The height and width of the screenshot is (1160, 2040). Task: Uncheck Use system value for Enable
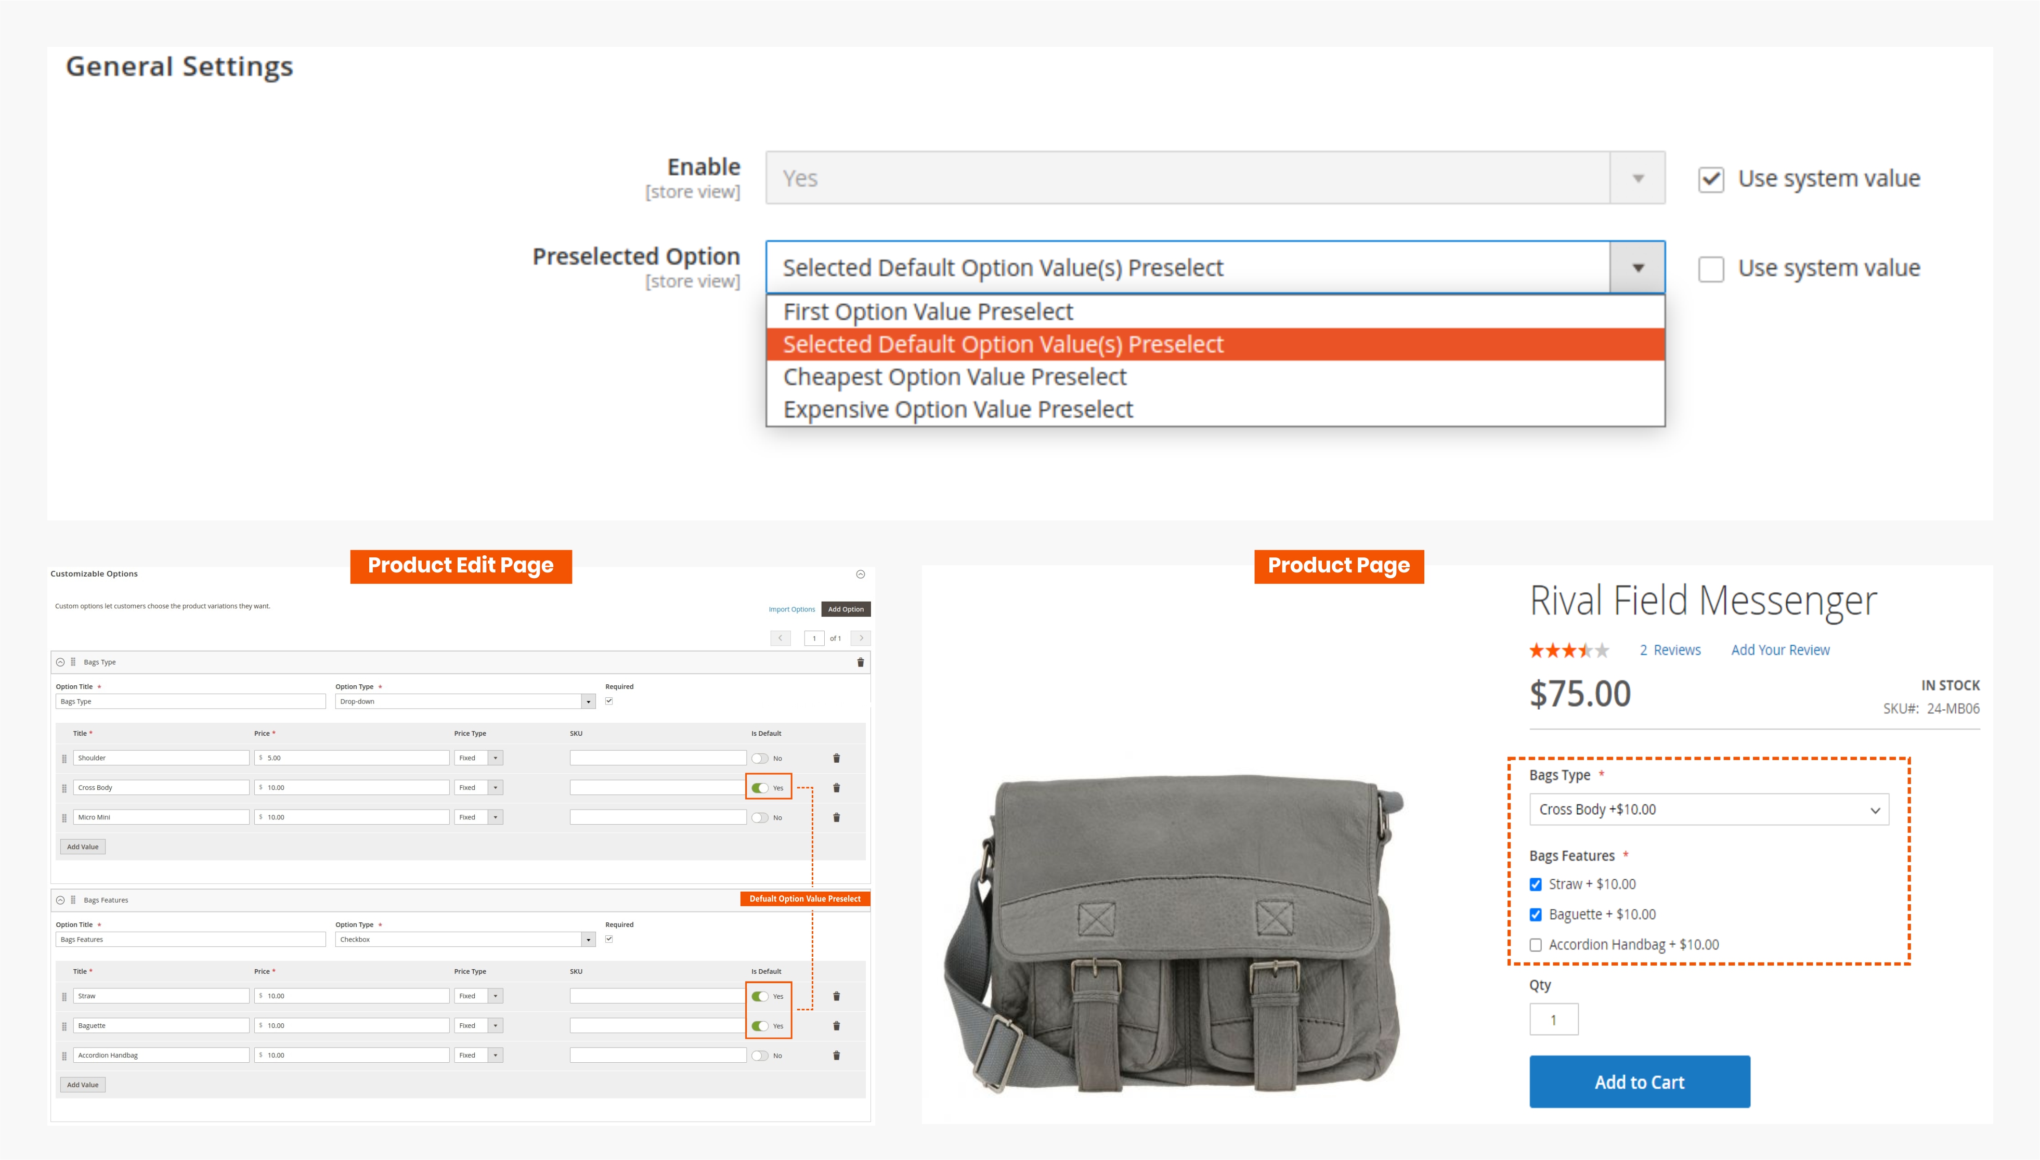coord(1711,179)
